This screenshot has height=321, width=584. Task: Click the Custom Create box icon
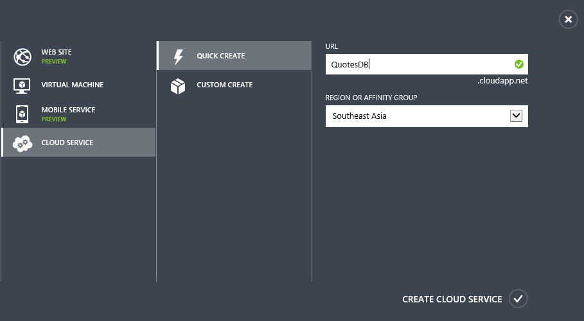(x=178, y=86)
